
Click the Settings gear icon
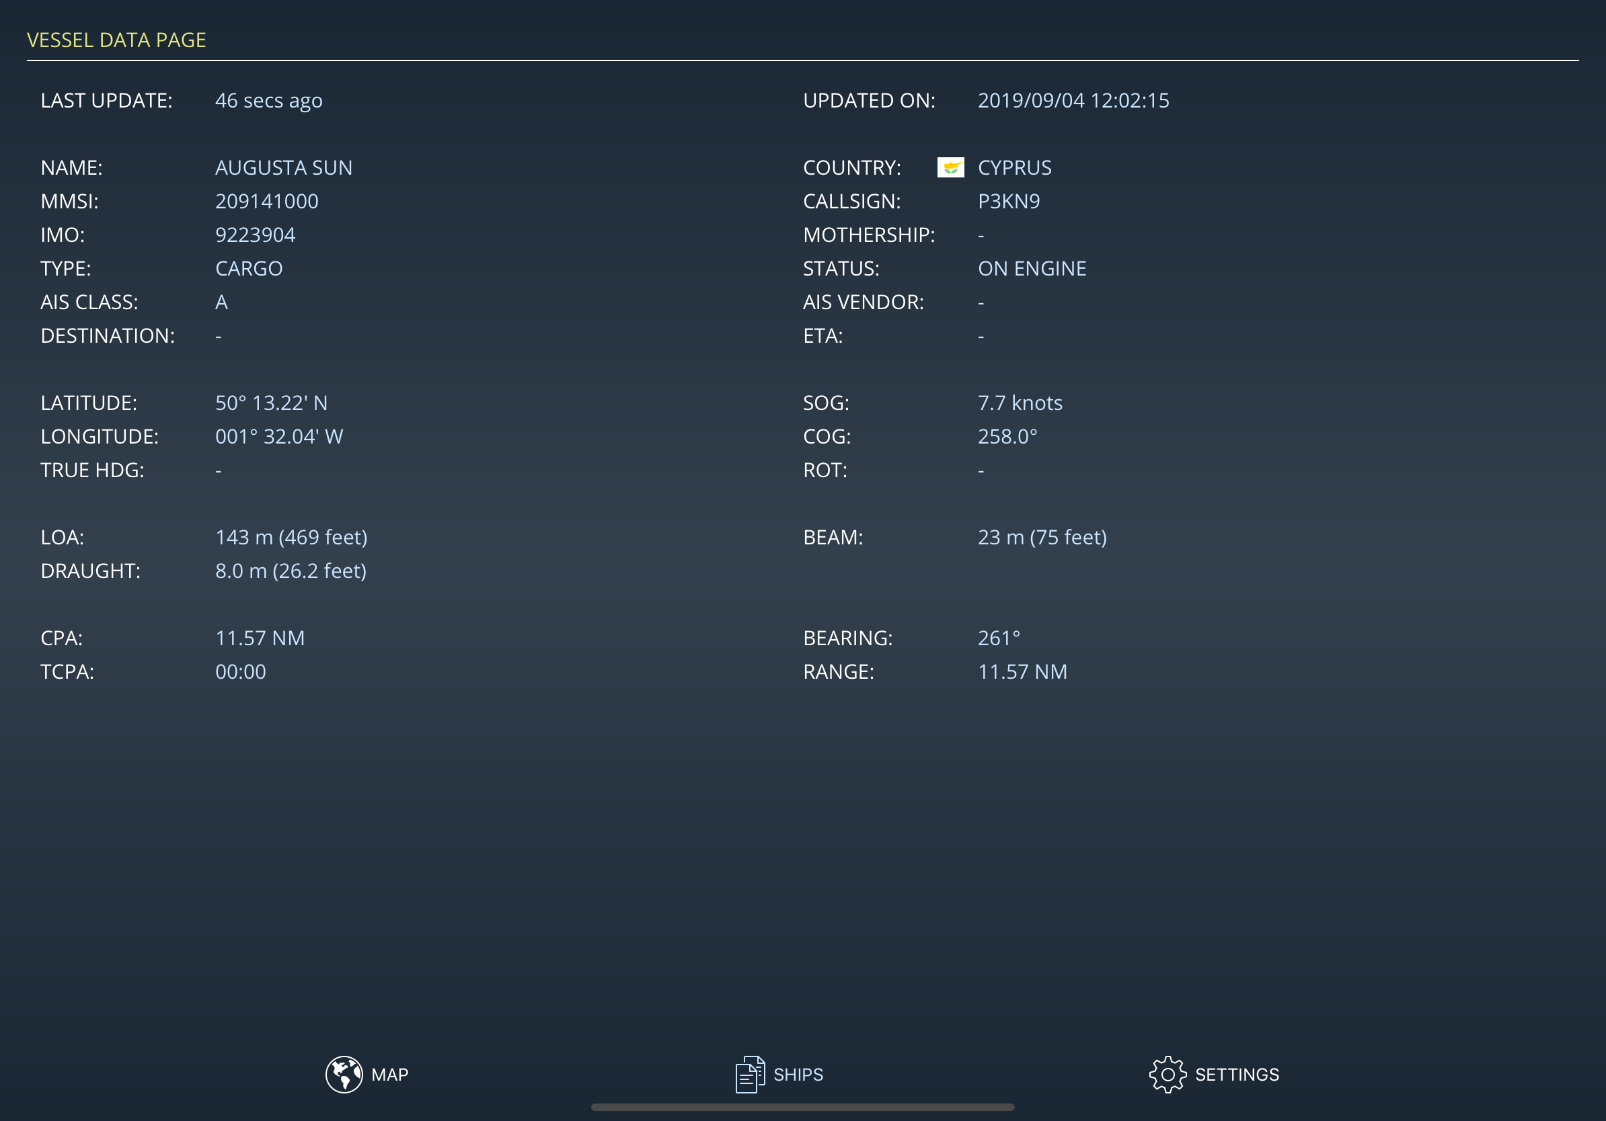[x=1168, y=1074]
